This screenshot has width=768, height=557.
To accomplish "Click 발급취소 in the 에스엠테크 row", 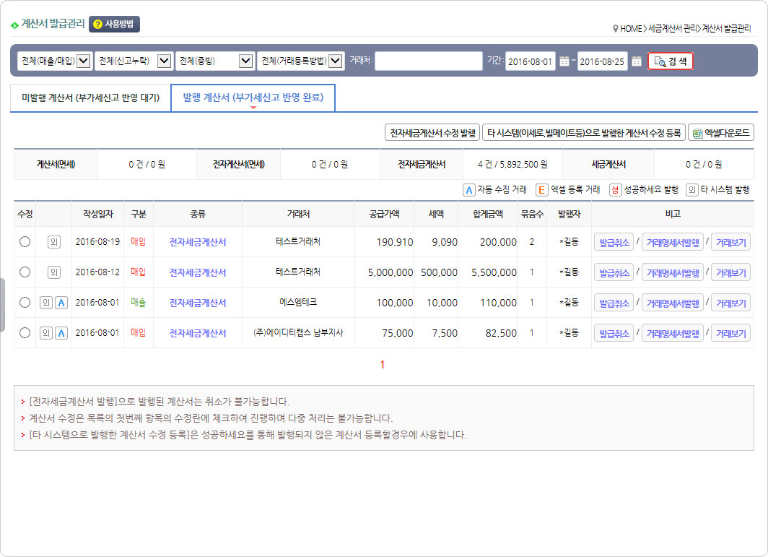I will pyautogui.click(x=614, y=303).
